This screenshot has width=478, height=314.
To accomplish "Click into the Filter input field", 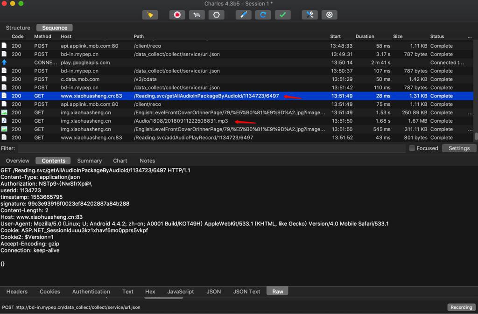I will coord(211,148).
